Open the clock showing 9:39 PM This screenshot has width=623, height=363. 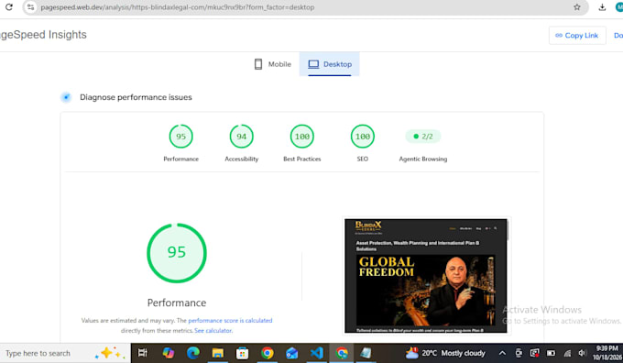pyautogui.click(x=607, y=353)
